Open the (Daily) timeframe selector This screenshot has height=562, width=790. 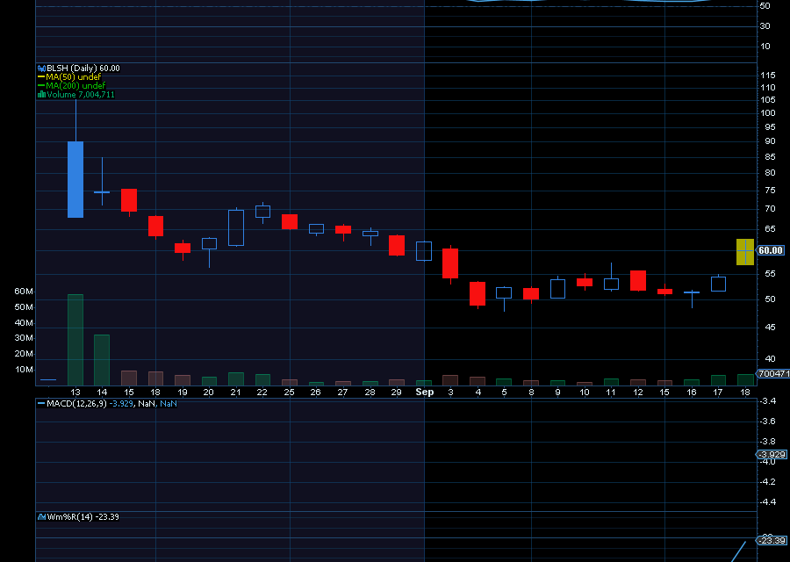(83, 68)
